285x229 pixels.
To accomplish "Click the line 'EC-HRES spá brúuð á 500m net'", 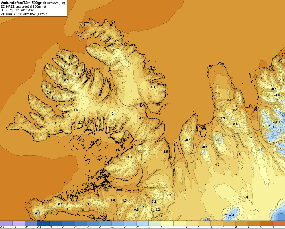I will 23,7.
